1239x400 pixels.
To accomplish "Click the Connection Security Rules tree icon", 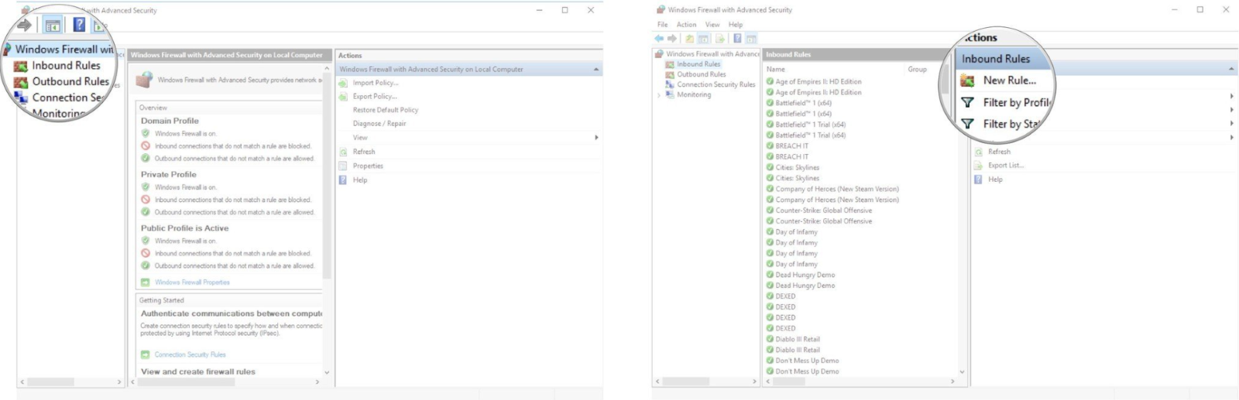I will (670, 84).
